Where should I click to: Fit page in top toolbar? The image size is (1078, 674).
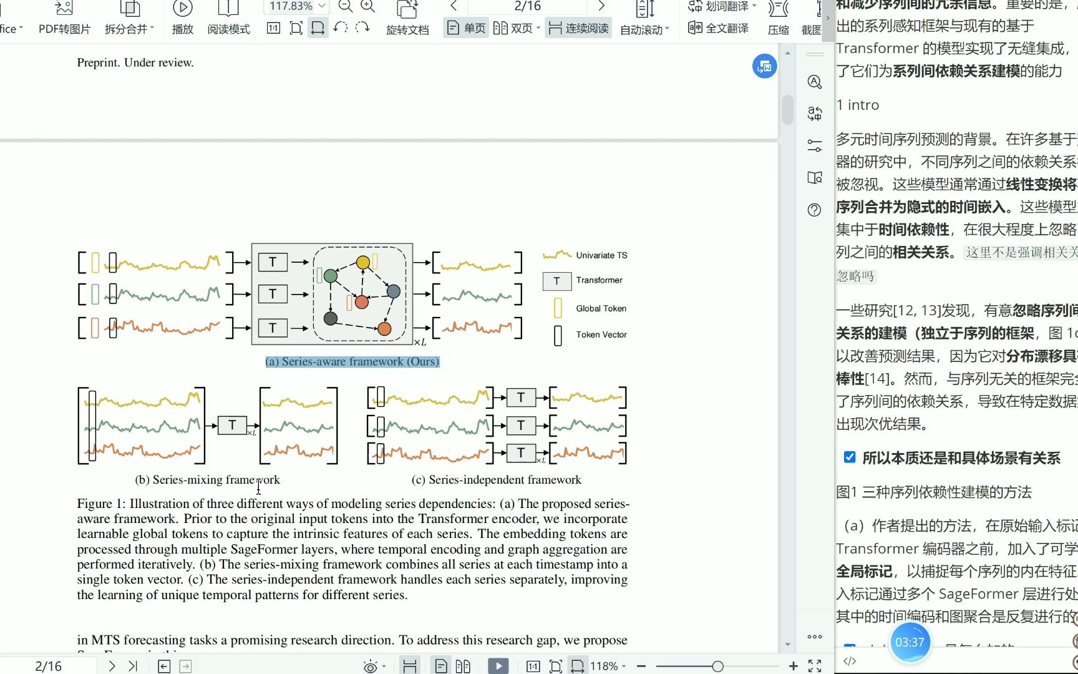pos(296,28)
